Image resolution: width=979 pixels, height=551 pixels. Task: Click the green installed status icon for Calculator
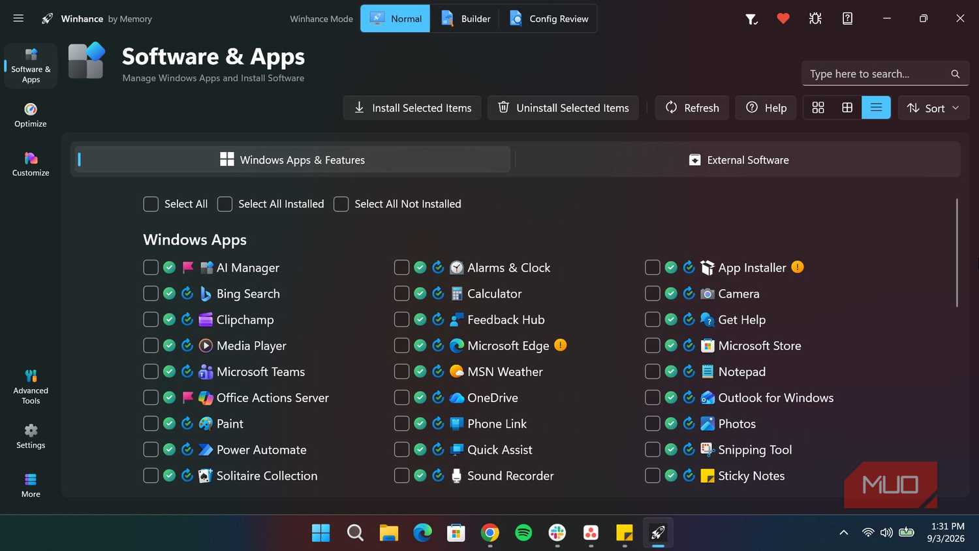click(420, 293)
